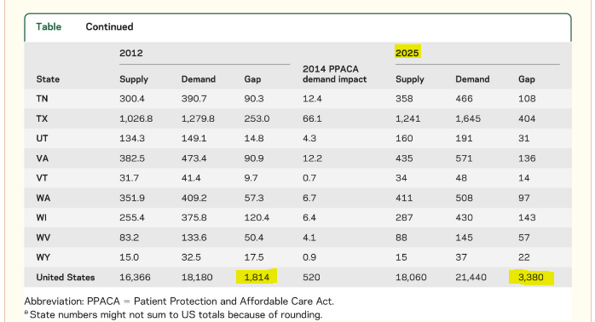Click the United States row label
595x322 pixels.
point(66,277)
